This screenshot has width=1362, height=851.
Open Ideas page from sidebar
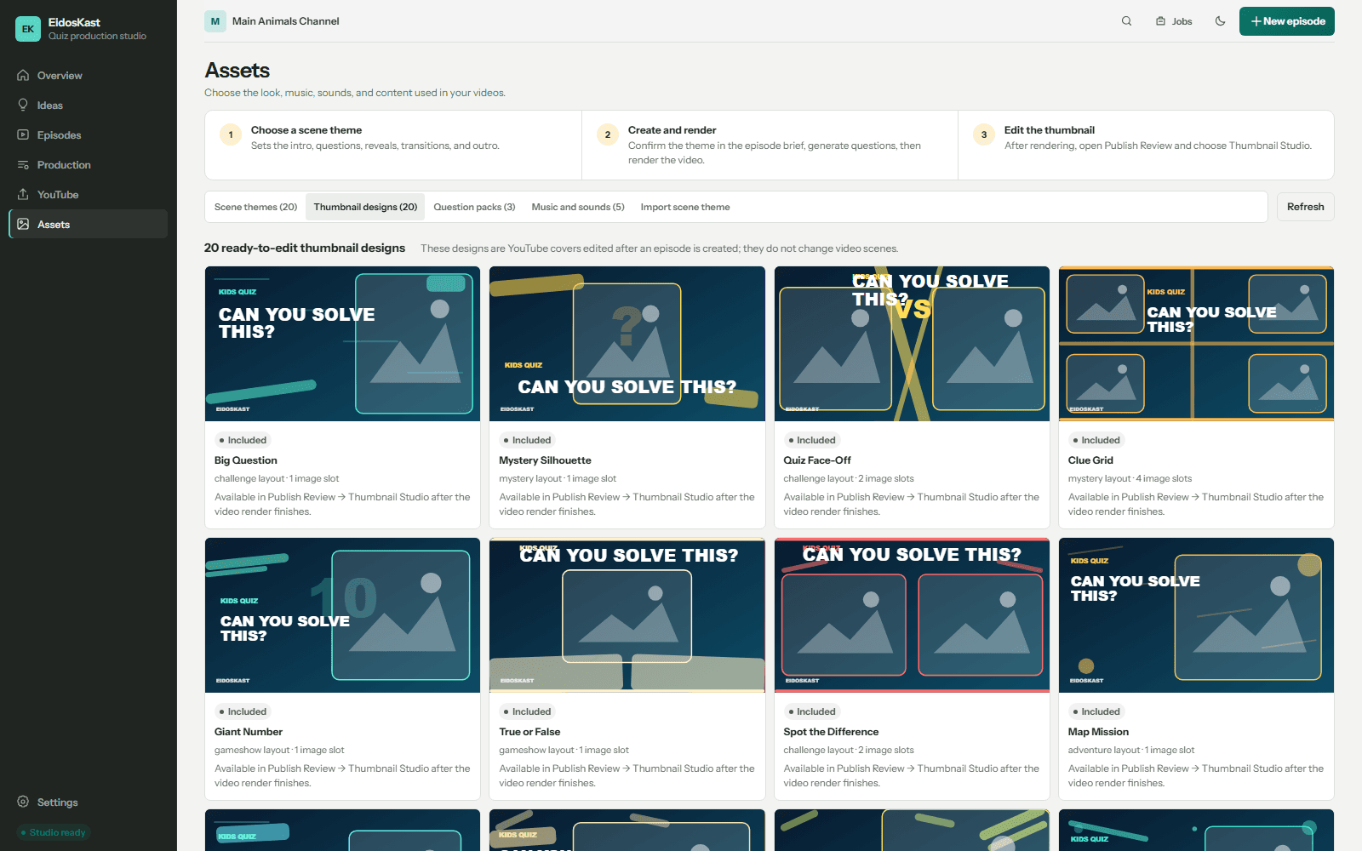pos(89,106)
